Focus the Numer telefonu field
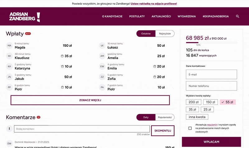 [x=211, y=86]
